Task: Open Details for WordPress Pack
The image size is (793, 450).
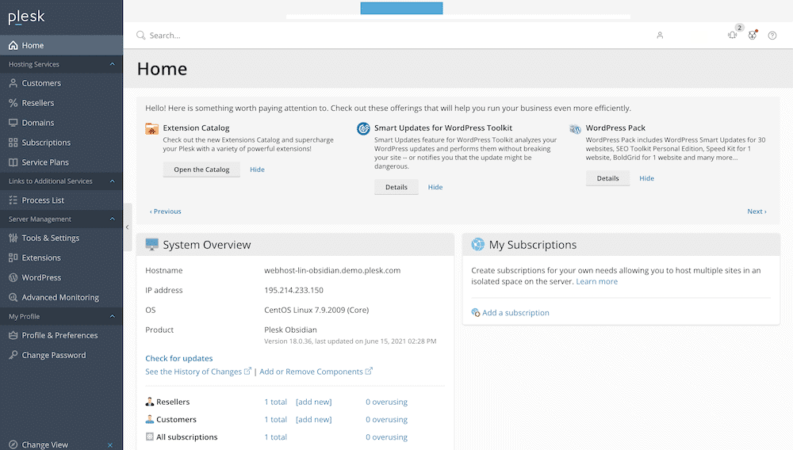Action: coord(607,178)
